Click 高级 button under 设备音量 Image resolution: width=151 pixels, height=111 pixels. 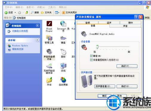pyautogui.click(x=127, y=66)
